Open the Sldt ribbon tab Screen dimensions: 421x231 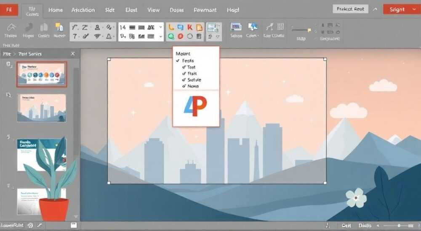[x=109, y=10]
